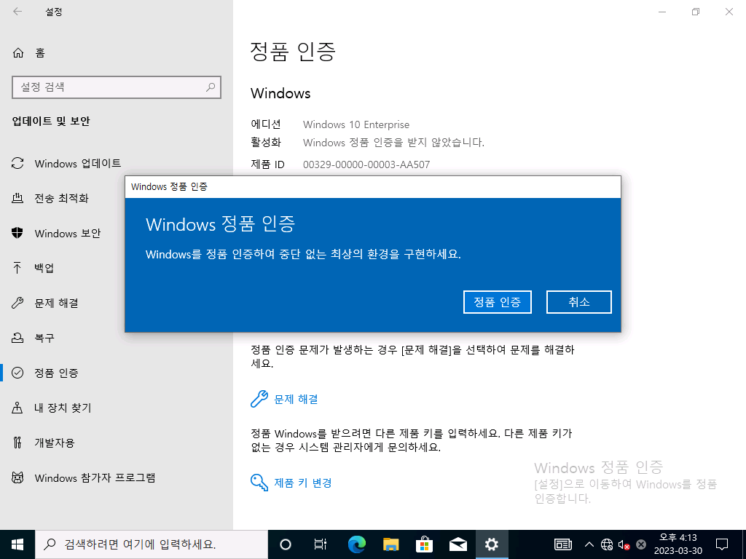Click the Windows 10 Enterprise edition text
Image resolution: width=746 pixels, height=559 pixels.
[x=356, y=124]
